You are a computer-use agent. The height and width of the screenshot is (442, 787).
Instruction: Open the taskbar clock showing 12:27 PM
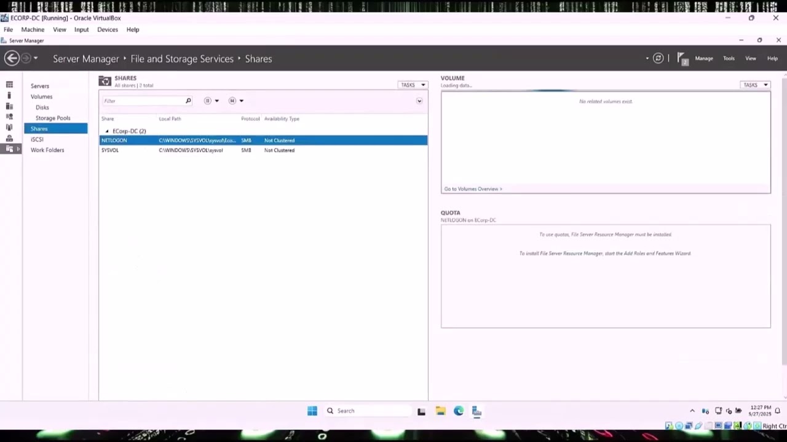[x=761, y=411]
